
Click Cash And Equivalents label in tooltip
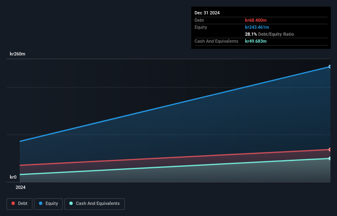click(x=216, y=41)
